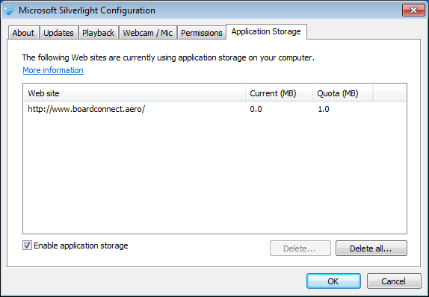Select the boardconnect.aero site row

[214, 109]
